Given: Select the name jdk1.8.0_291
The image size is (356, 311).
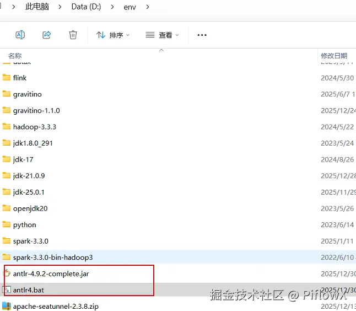Looking at the screenshot, I should pos(33,143).
